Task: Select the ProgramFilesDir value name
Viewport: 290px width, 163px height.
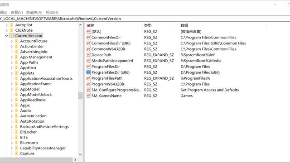Action: (x=106, y=67)
